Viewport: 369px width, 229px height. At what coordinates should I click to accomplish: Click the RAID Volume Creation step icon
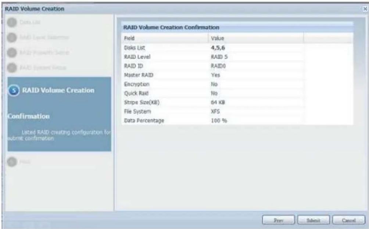click(13, 90)
